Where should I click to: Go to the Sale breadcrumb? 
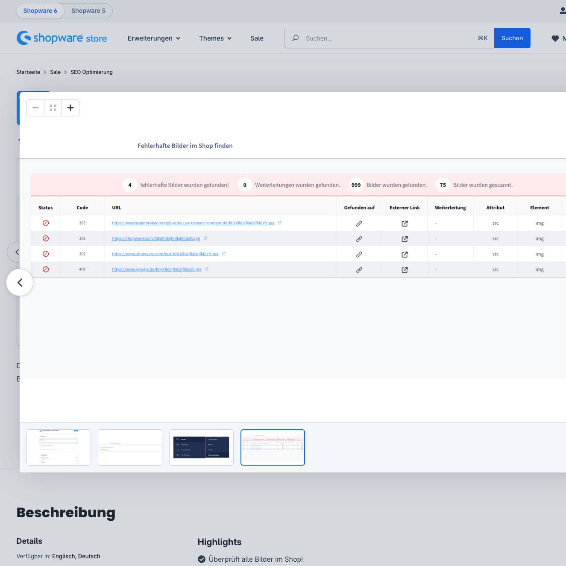point(55,72)
